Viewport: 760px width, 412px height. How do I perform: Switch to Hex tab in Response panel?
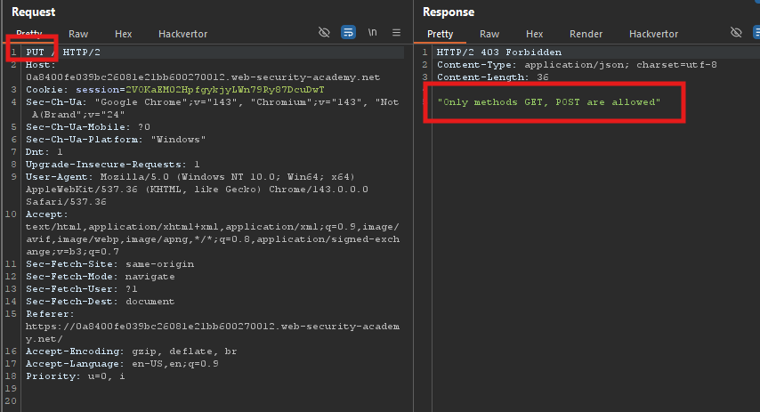[x=534, y=34]
